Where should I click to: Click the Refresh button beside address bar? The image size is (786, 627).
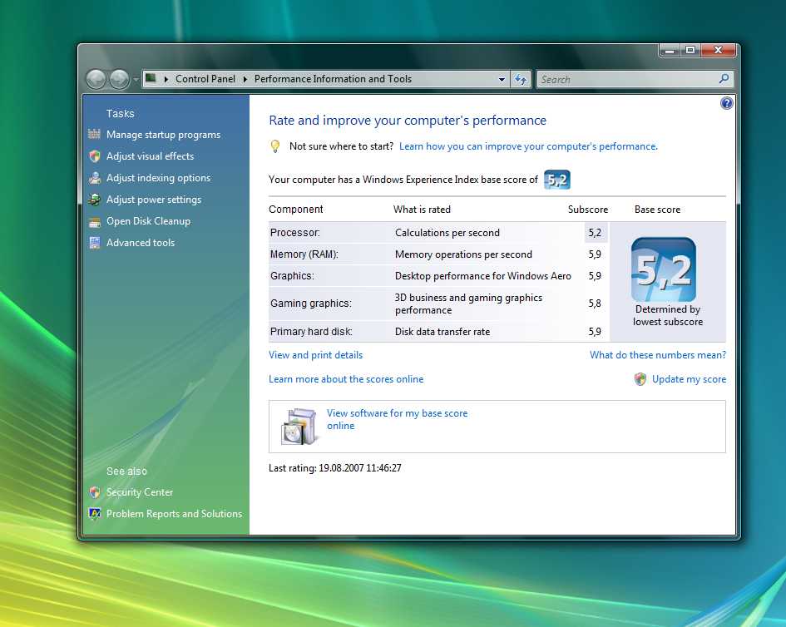[x=521, y=79]
